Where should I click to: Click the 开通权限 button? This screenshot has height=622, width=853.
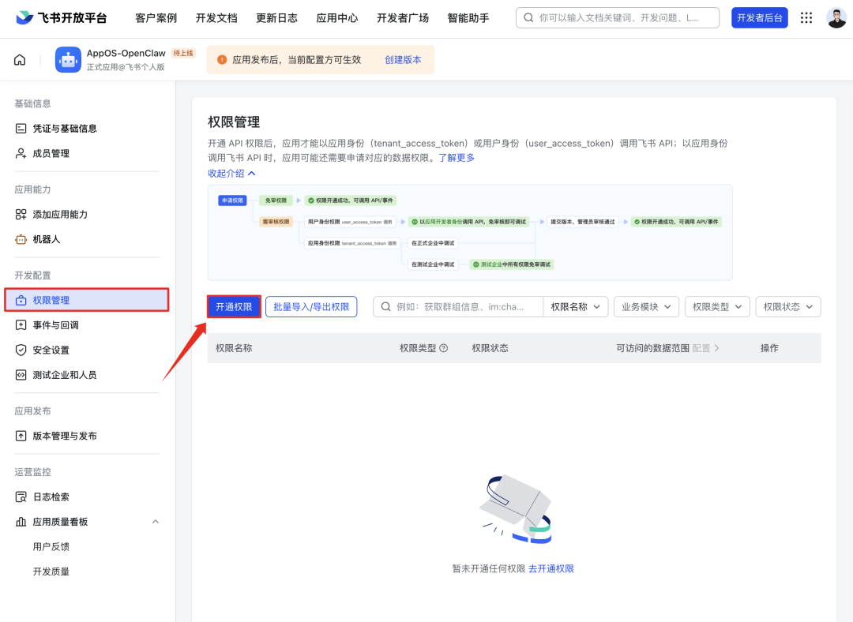tap(233, 306)
